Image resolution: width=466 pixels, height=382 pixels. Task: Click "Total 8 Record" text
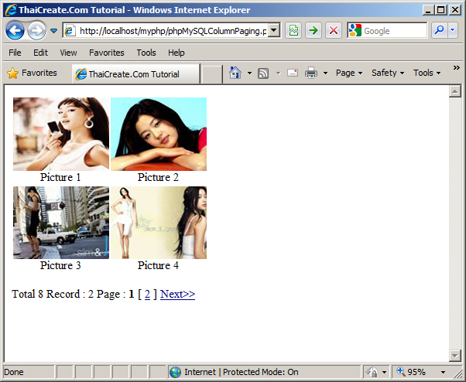(46, 294)
